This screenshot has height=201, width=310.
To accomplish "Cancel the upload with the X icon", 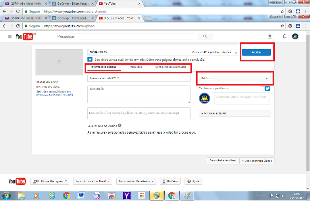I will click(236, 52).
